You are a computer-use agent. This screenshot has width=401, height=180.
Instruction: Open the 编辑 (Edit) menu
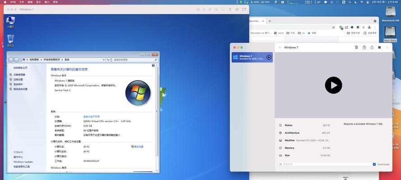coord(30,2)
